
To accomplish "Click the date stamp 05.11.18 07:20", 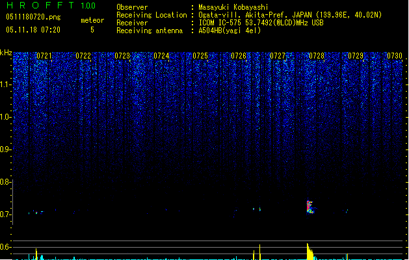I will [33, 30].
